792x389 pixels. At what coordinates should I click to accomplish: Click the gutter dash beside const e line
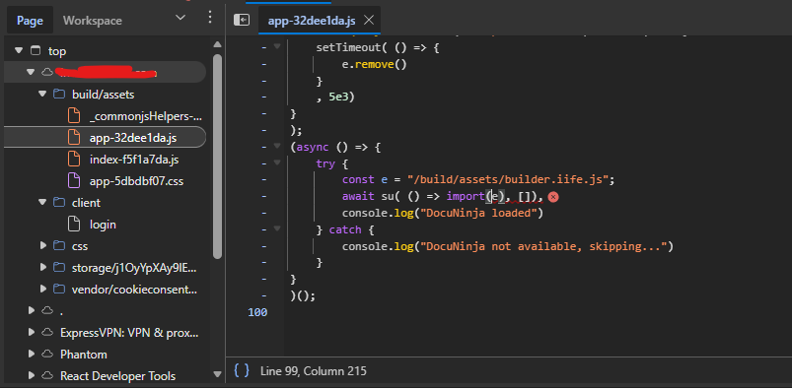click(264, 179)
